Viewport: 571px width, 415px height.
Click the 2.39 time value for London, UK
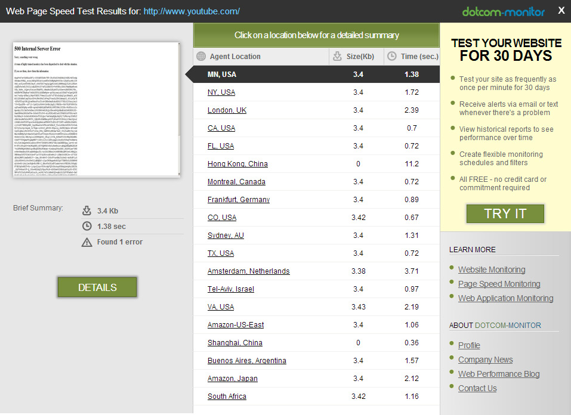pos(412,110)
